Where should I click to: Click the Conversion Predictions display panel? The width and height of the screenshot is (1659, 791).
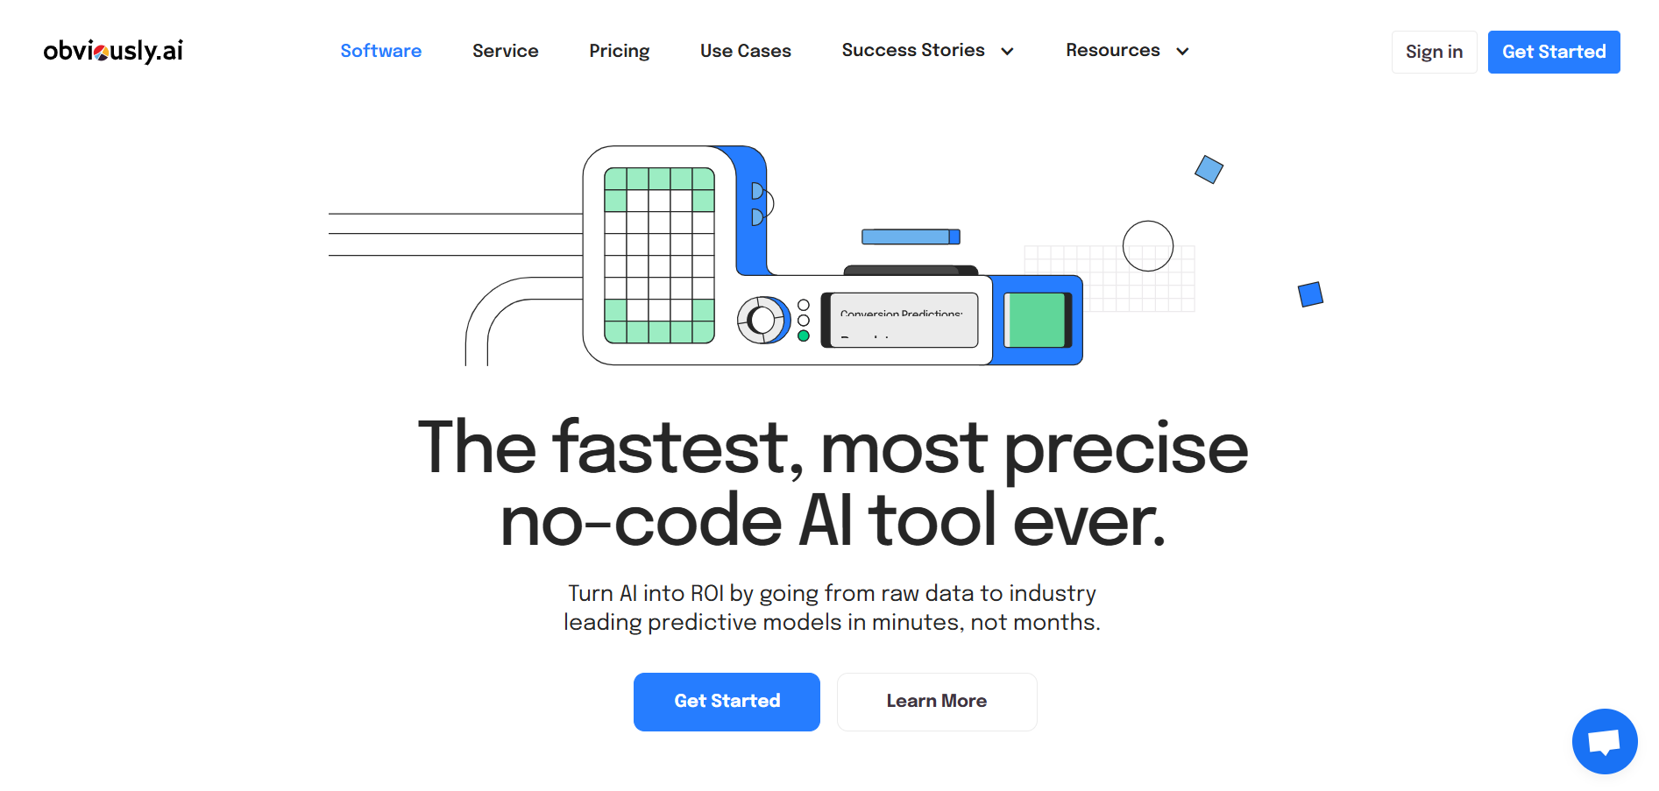[903, 320]
